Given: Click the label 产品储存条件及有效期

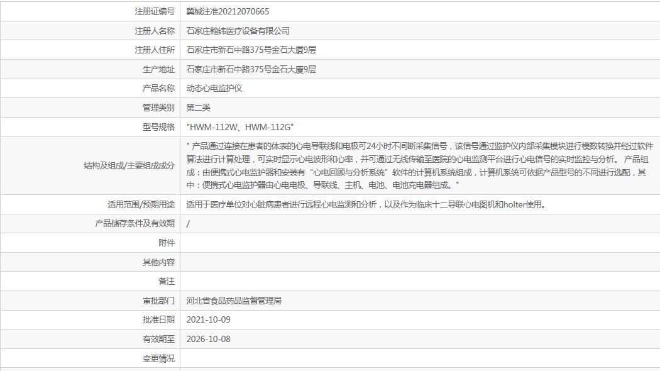Looking at the screenshot, I should [x=135, y=224].
